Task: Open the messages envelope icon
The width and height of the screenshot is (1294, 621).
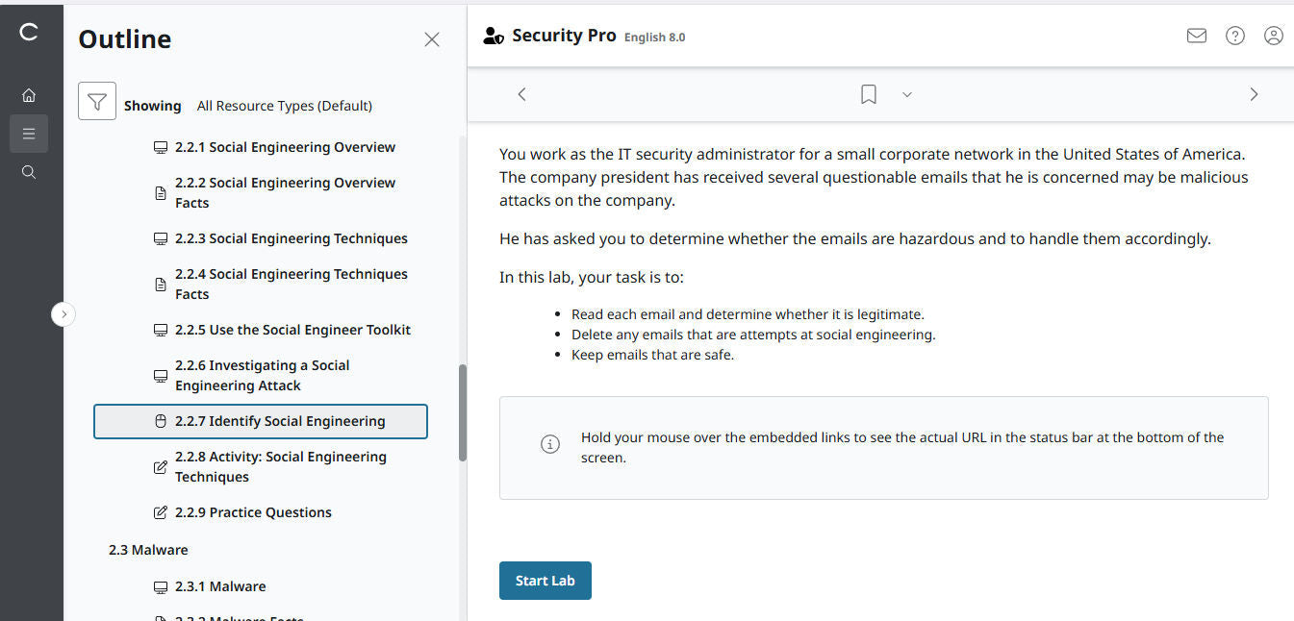Action: point(1196,35)
